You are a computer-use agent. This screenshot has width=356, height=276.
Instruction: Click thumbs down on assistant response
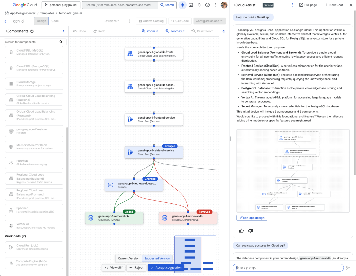pos(251,231)
